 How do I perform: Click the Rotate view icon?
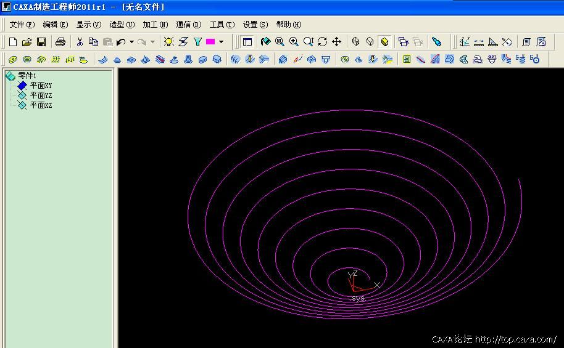coord(323,42)
